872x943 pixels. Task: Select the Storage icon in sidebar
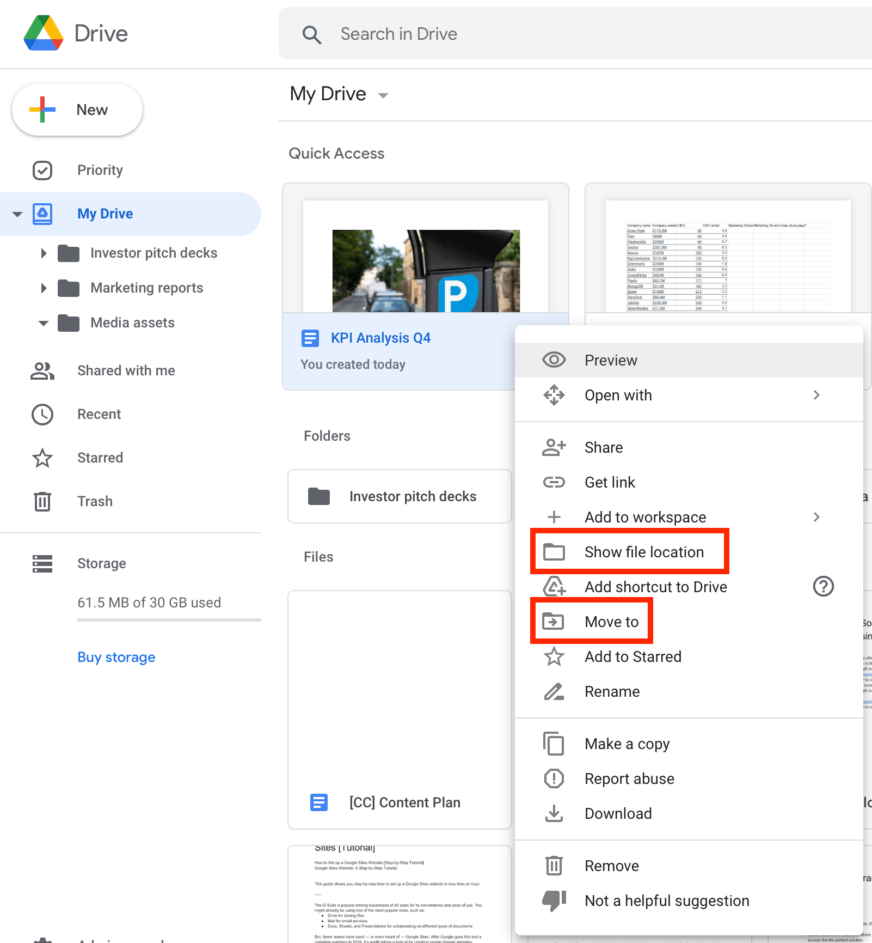42,563
